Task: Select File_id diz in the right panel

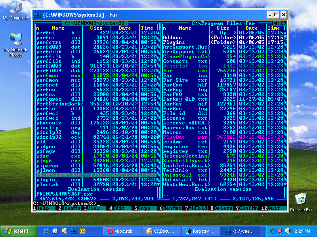Action: [x=223, y=113]
